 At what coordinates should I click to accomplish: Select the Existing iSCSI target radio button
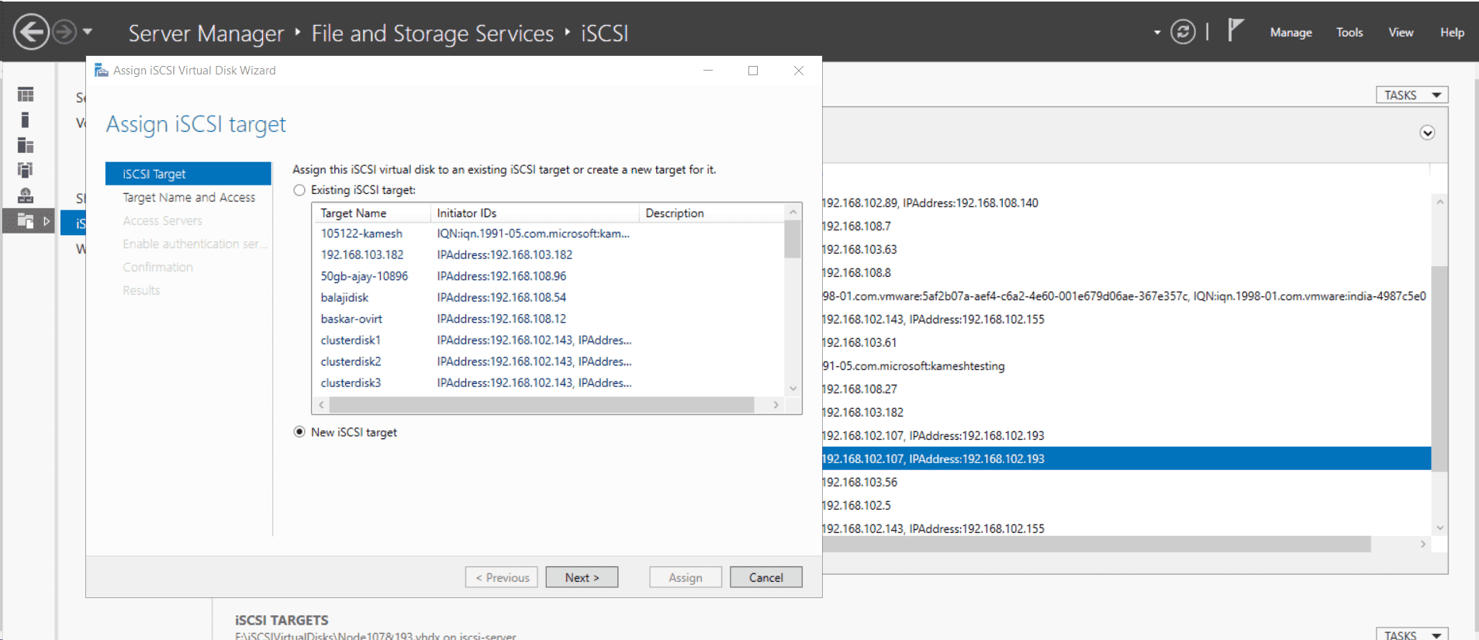point(299,190)
